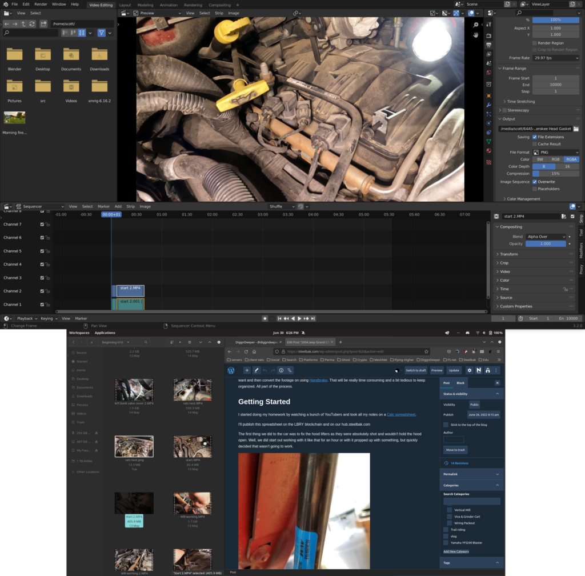Bookmark this page with Firefox star icon
This screenshot has width=585, height=576.
pos(426,351)
